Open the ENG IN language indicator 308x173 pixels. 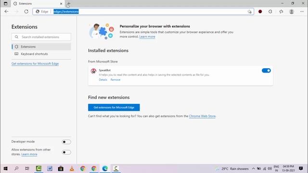[x=276, y=169]
